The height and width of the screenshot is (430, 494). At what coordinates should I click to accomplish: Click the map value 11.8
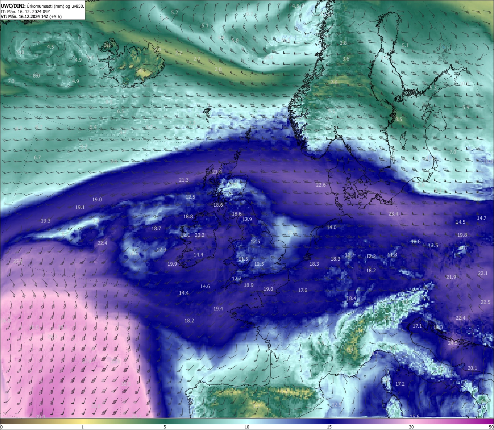(x=392, y=255)
